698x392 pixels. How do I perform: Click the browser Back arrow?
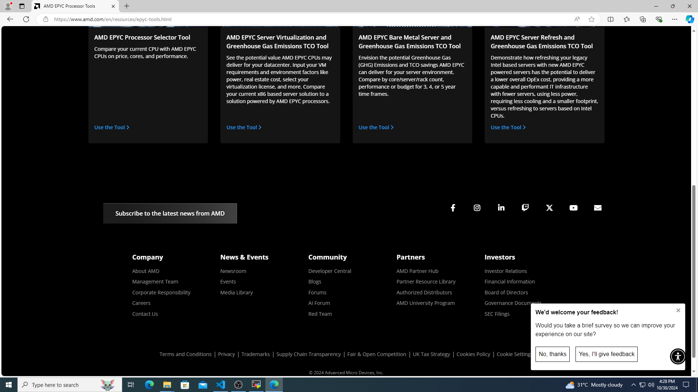[x=10, y=19]
